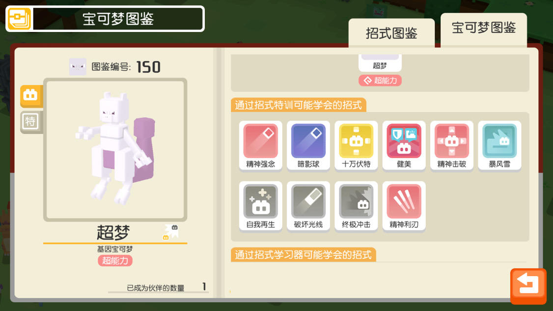Choose the 破坏光线 move icon

click(x=308, y=206)
